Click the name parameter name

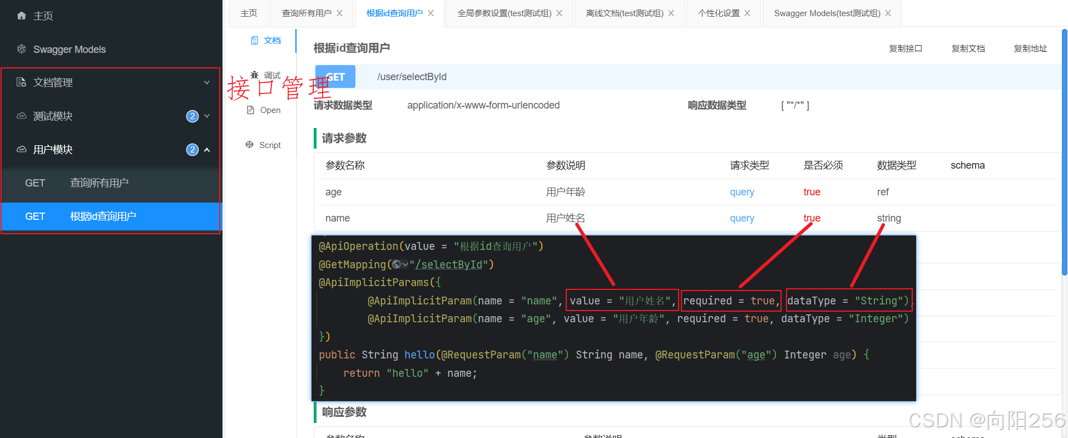coord(338,218)
